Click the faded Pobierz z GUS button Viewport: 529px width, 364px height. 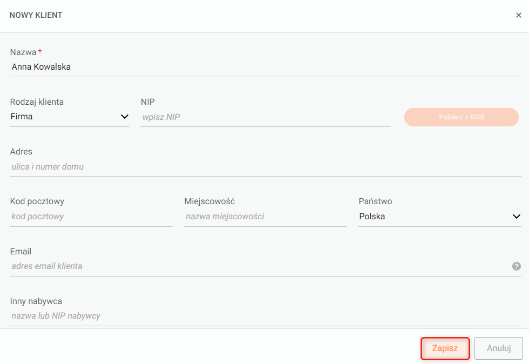[461, 117]
